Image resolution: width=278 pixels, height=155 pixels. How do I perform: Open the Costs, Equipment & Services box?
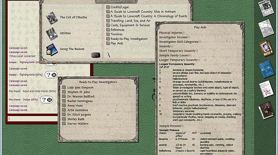tap(108, 25)
